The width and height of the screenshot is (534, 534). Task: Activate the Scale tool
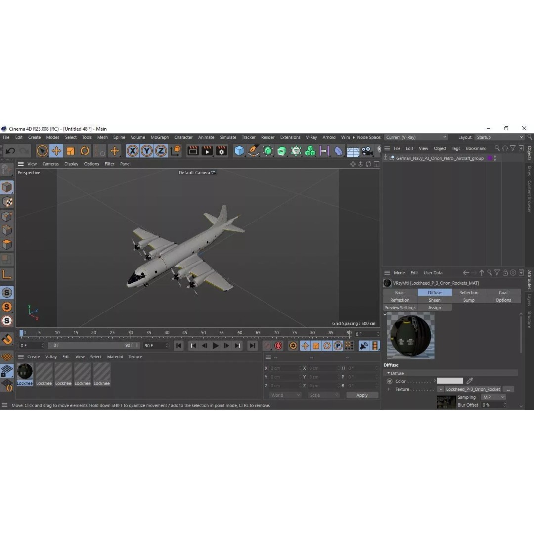point(71,151)
